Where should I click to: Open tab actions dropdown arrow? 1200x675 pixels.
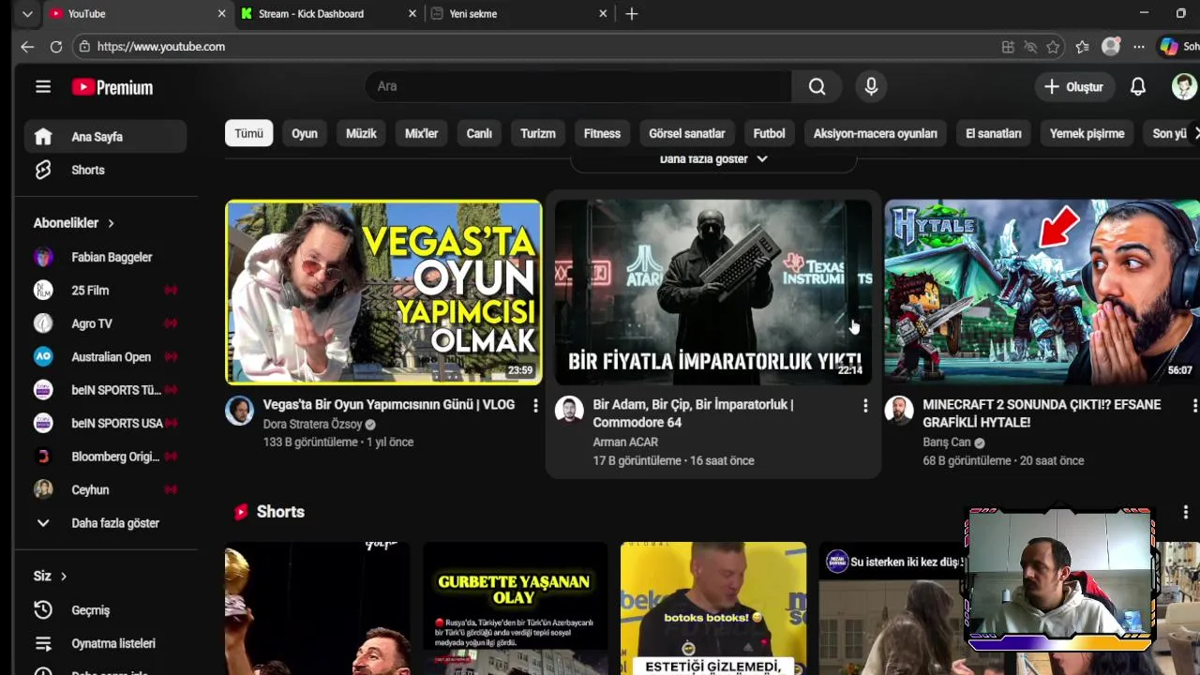coord(27,13)
